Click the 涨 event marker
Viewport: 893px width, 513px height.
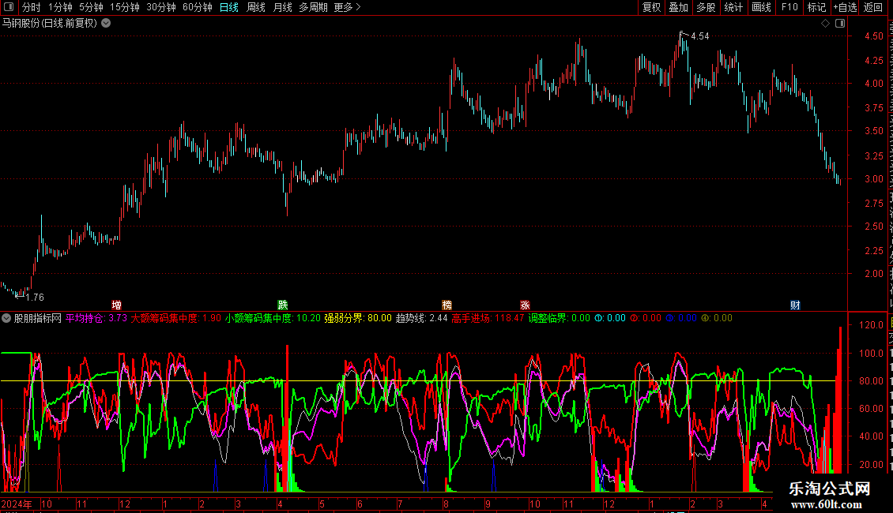[525, 305]
